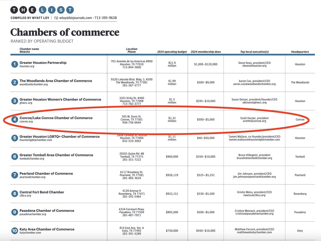Click the 'Headquarters' column header
The image size is (321, 241).
(300, 52)
